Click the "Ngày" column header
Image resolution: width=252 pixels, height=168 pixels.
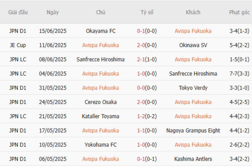point(53,12)
